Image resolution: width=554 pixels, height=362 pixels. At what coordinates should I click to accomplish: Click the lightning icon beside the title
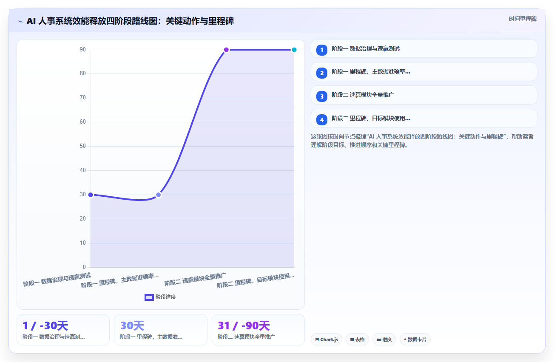point(20,21)
